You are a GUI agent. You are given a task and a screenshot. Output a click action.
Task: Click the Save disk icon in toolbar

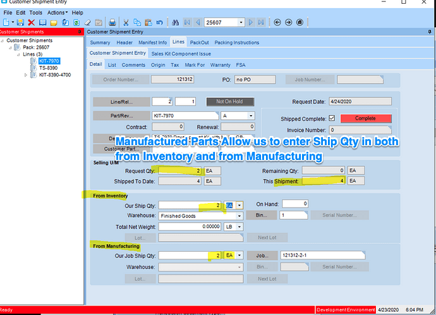coord(20,22)
